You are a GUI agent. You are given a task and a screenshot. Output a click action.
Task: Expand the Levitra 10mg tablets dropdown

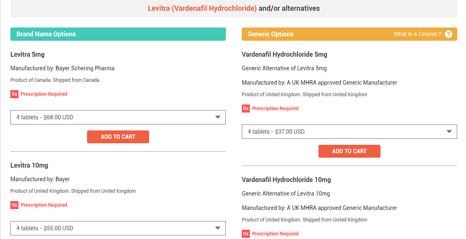(x=118, y=228)
